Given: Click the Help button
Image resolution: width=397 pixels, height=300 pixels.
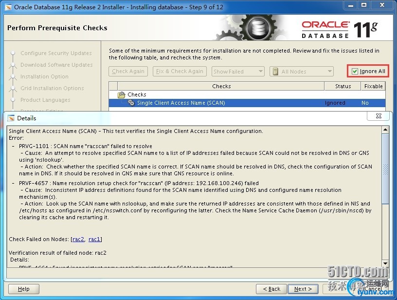Looking at the screenshot, I should pyautogui.click(x=24, y=289).
